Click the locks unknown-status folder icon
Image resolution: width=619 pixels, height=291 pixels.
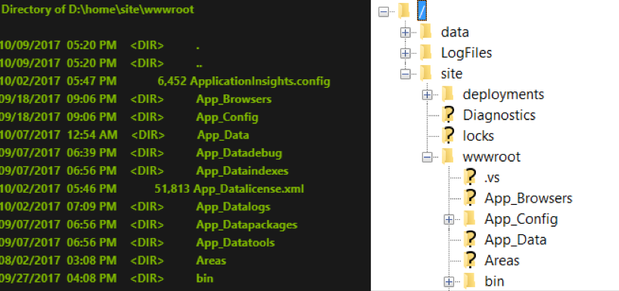coord(448,135)
